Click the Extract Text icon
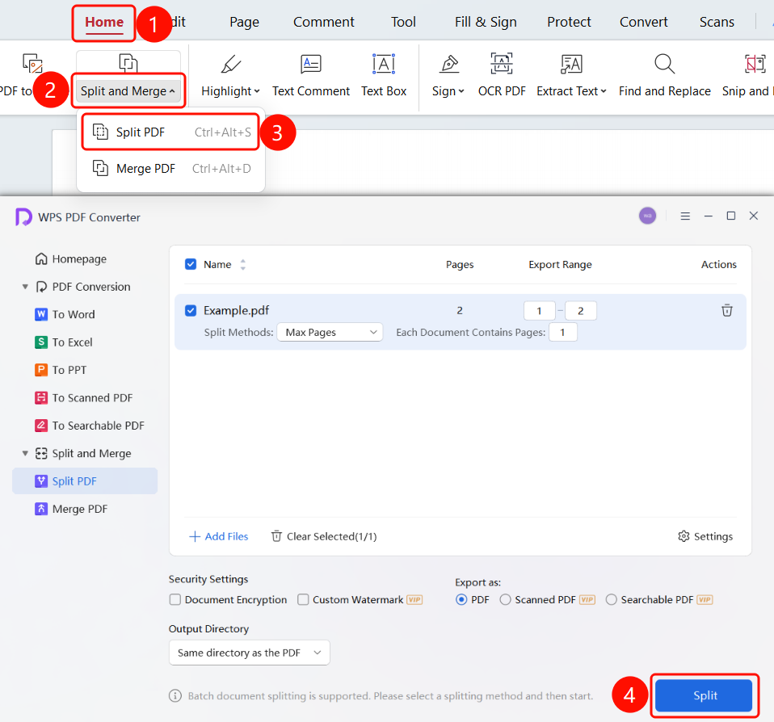 [x=571, y=64]
